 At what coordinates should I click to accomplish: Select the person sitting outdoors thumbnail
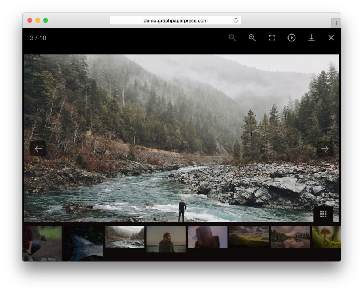pos(42,243)
